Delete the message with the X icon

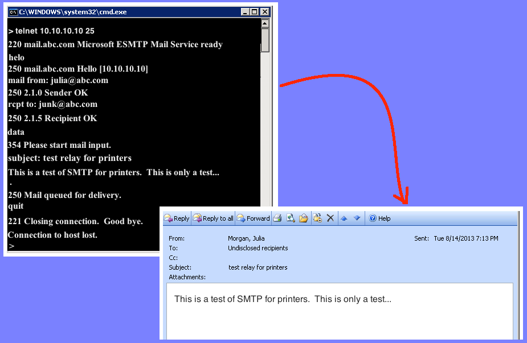(330, 218)
